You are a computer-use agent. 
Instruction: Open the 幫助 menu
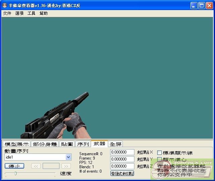pos(43,13)
